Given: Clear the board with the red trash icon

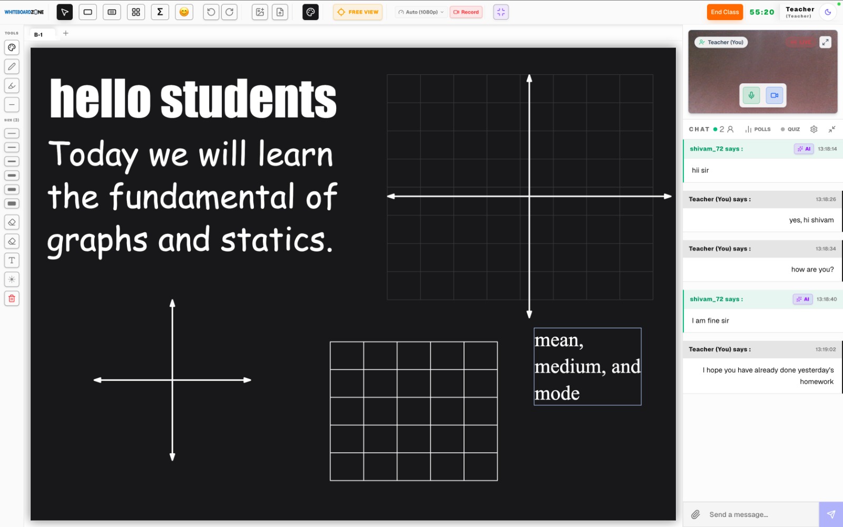Looking at the screenshot, I should coord(12,298).
